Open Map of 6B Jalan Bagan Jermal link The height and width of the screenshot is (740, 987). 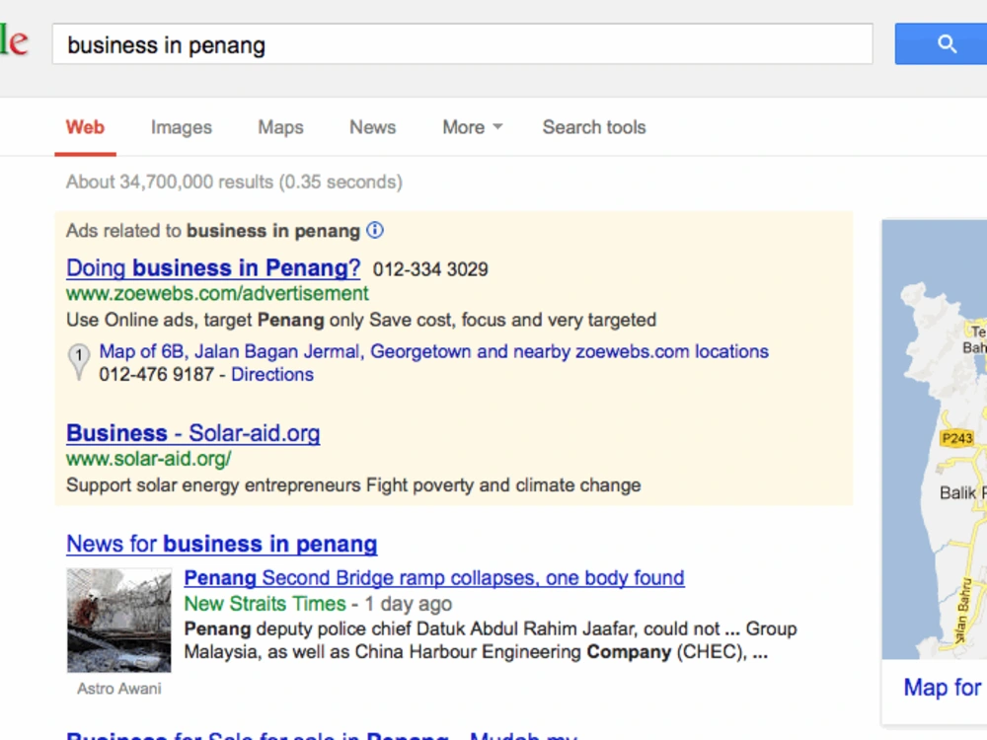coord(433,351)
